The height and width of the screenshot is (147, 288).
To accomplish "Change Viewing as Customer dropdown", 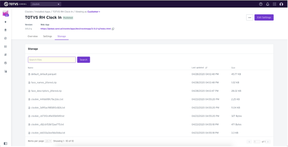I will pyautogui.click(x=94, y=12).
